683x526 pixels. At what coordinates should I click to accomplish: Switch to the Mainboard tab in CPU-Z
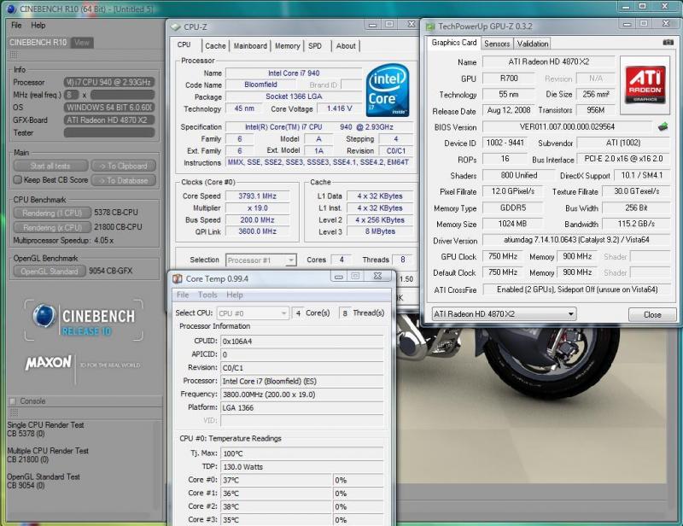tap(250, 46)
